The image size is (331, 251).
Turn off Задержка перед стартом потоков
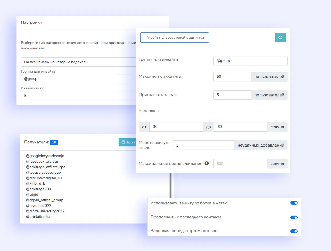point(294,231)
